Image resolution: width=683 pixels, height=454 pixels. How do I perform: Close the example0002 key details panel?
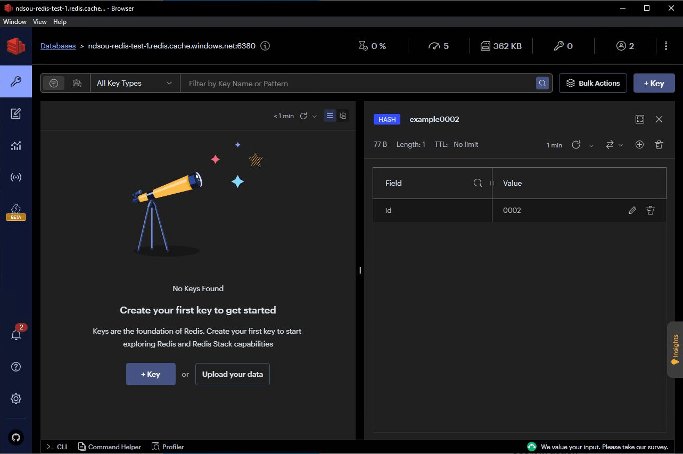point(659,119)
